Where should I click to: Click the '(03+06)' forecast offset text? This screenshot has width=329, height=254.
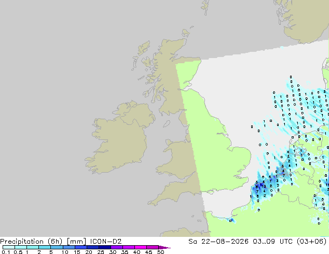pyautogui.click(x=312, y=242)
